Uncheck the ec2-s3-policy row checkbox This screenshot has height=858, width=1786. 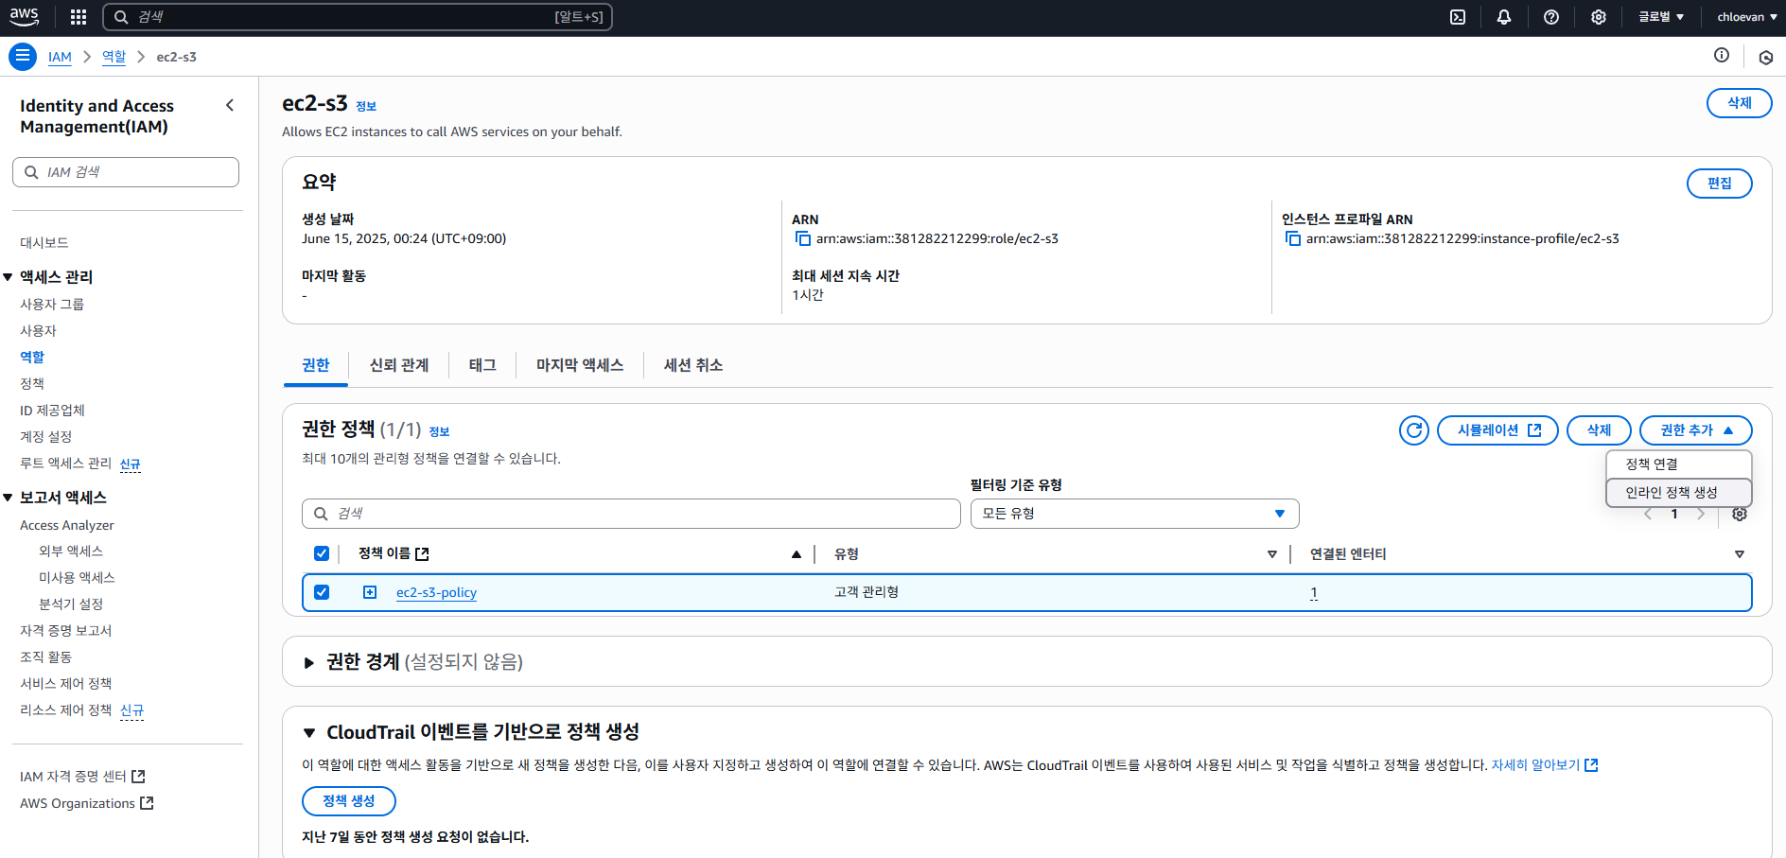322,592
